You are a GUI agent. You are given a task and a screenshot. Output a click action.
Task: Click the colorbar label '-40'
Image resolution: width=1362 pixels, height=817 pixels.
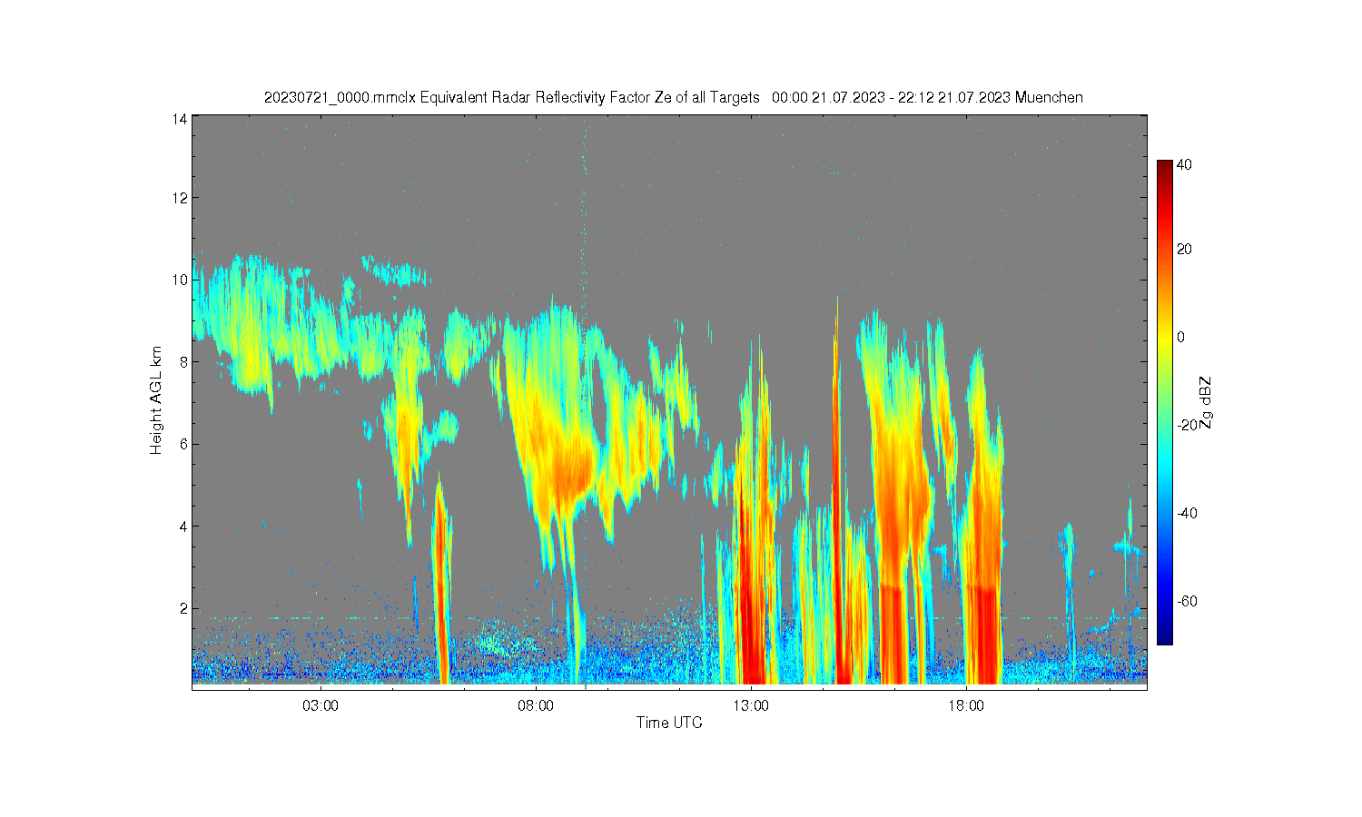tap(1186, 514)
